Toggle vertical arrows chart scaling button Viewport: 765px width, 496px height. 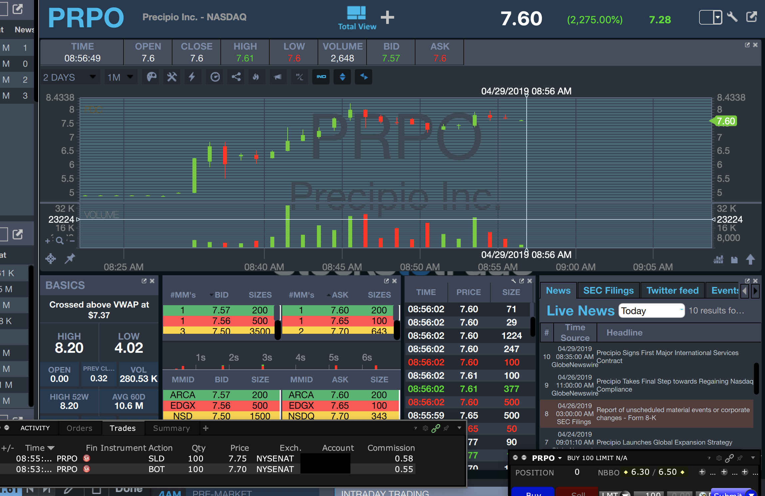tap(342, 77)
